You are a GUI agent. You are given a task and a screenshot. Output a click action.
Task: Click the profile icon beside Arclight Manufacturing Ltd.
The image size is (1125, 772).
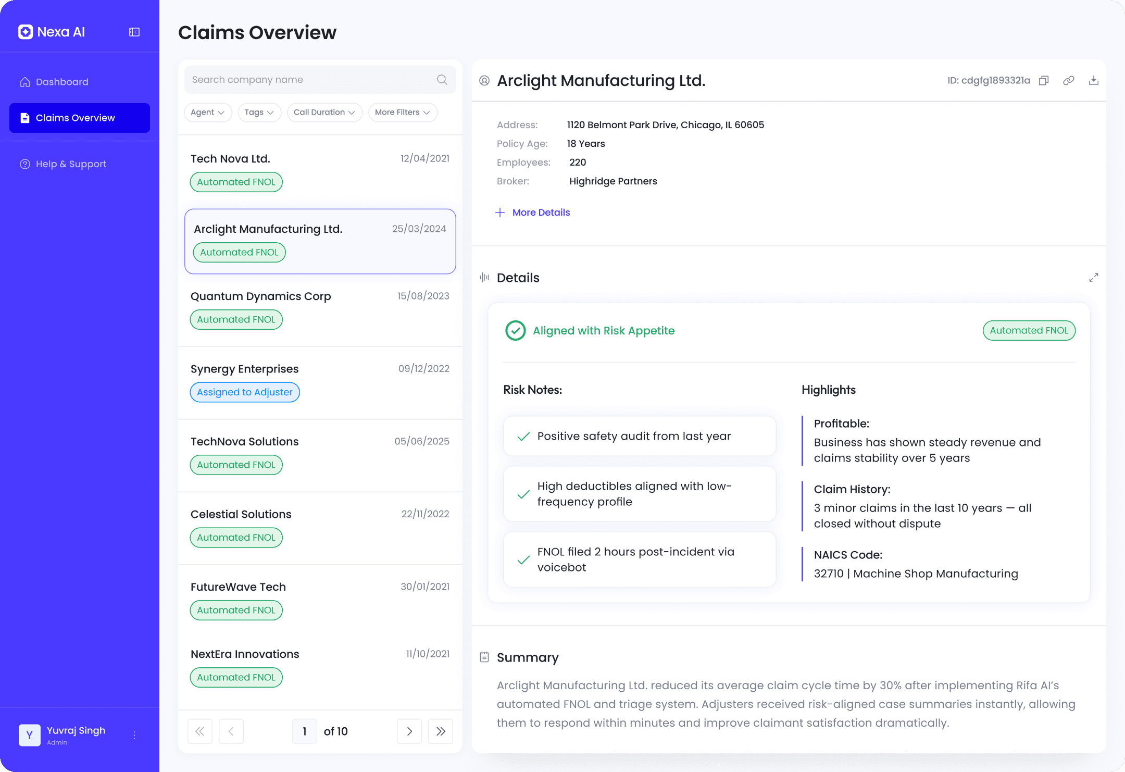tap(483, 80)
